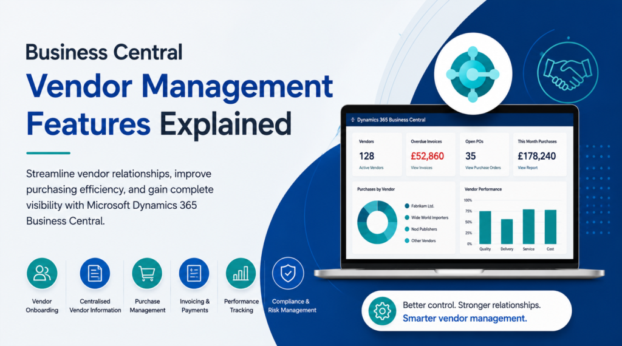Click the Performance Tracking bar chart icon

coord(241,273)
